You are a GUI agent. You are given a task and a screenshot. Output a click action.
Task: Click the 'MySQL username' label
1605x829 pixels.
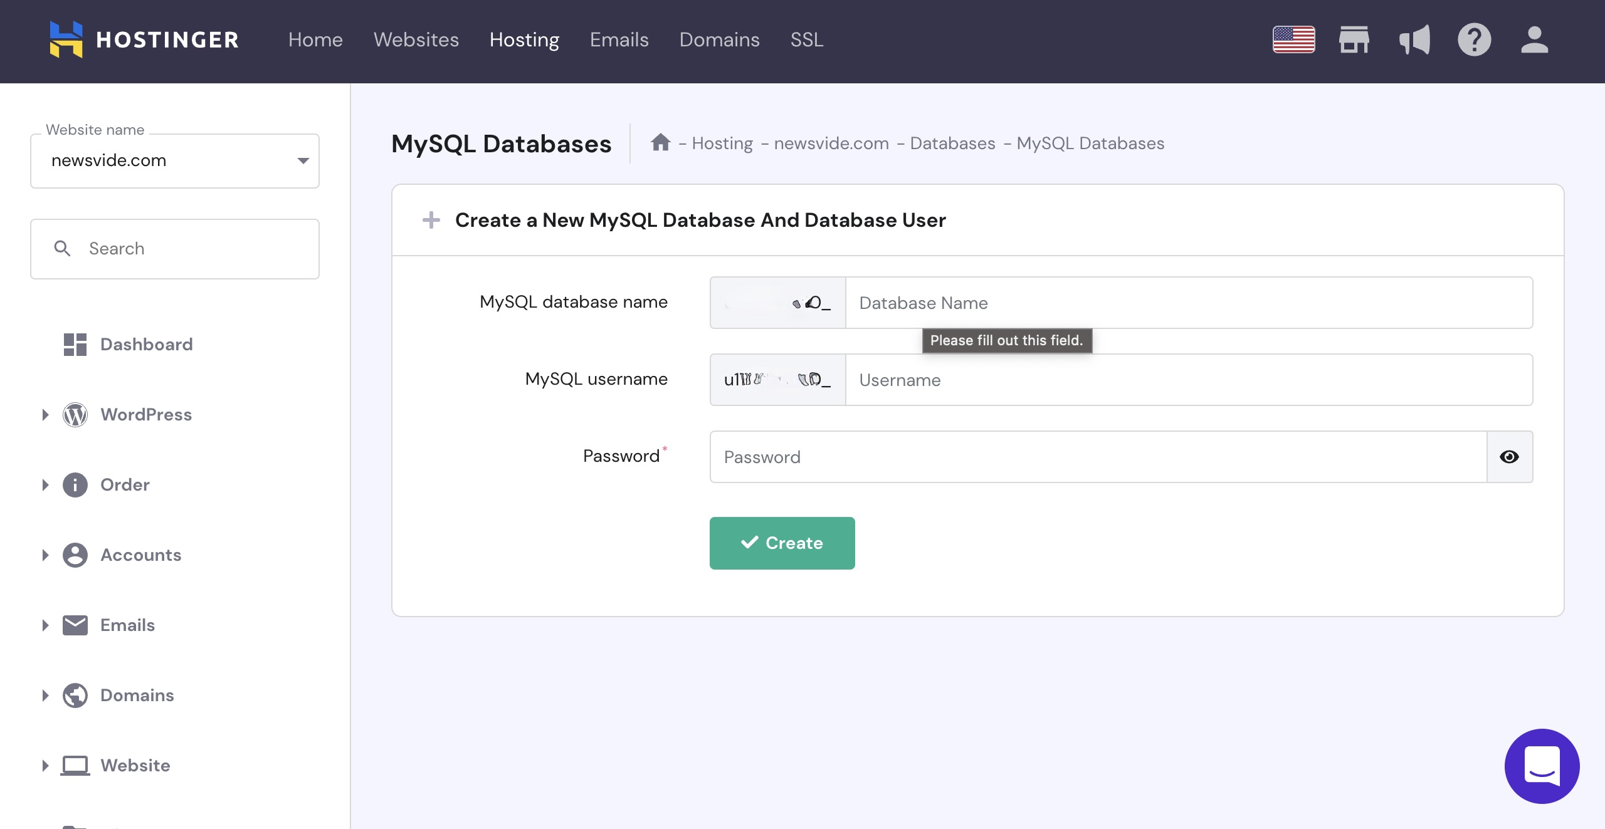click(x=596, y=379)
